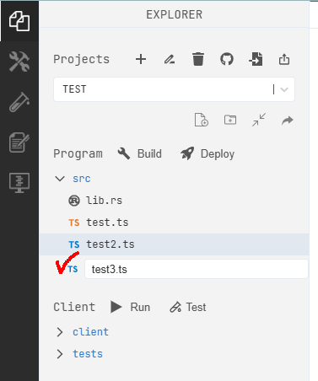The image size is (318, 381).
Task: Import from GitHub icon
Action: [227, 59]
